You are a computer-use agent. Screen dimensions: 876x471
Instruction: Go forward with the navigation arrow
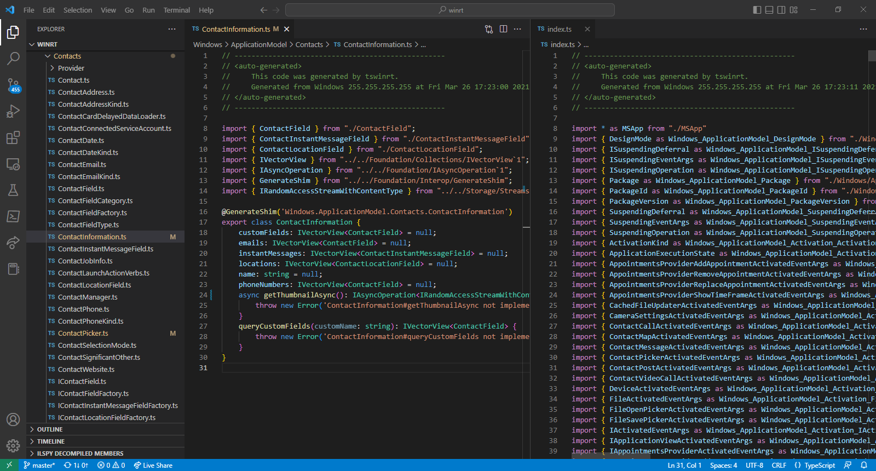coord(276,10)
